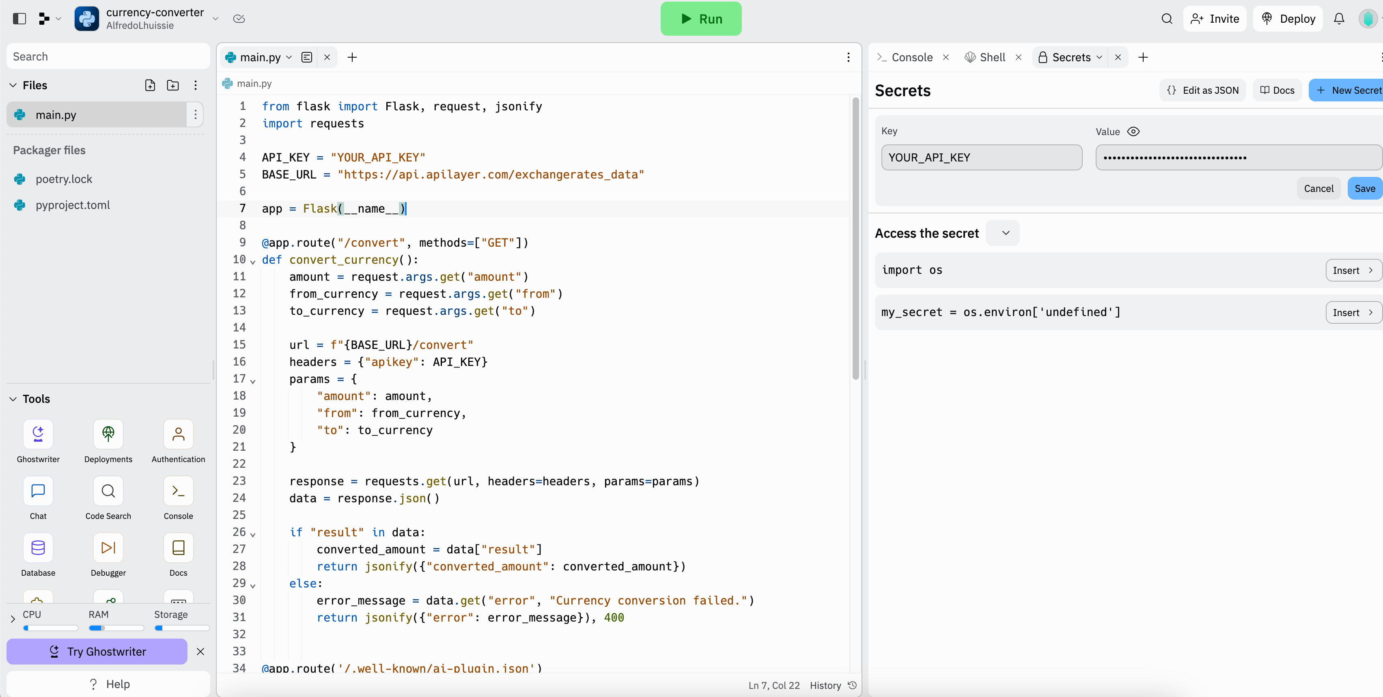Open the Access the secret language dropdown
Screen dimensions: 1383x697
[1006, 233]
